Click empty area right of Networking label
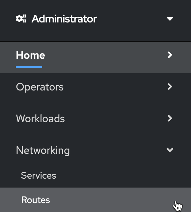The image size is (191, 212). pos(117,150)
